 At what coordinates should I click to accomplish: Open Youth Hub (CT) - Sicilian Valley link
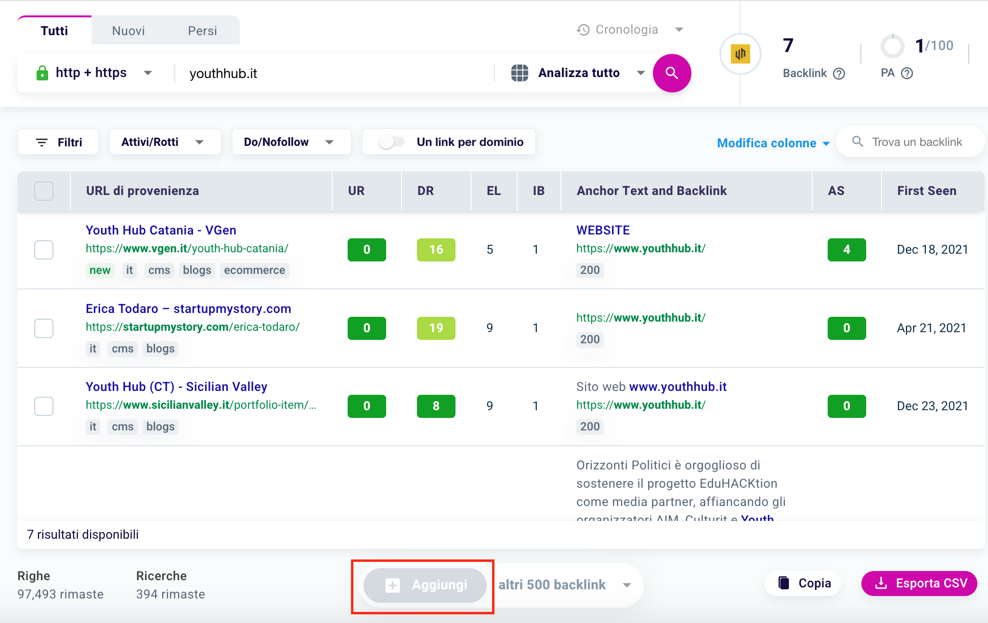[x=176, y=387]
